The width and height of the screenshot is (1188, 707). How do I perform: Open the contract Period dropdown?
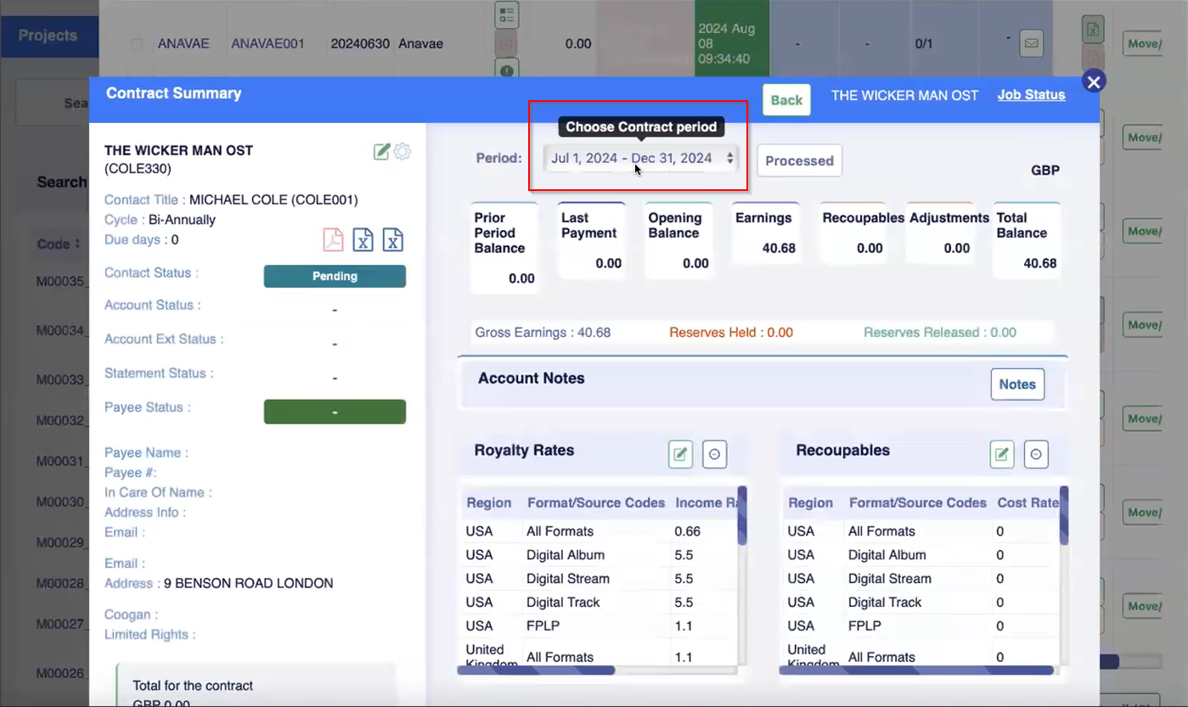click(x=641, y=158)
